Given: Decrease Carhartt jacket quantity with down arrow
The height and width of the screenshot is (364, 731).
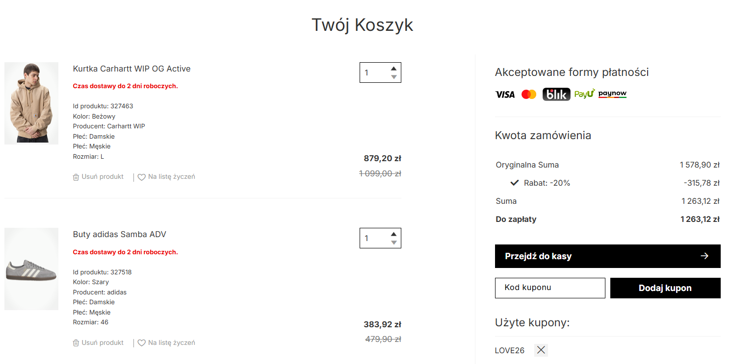Looking at the screenshot, I should tap(393, 77).
